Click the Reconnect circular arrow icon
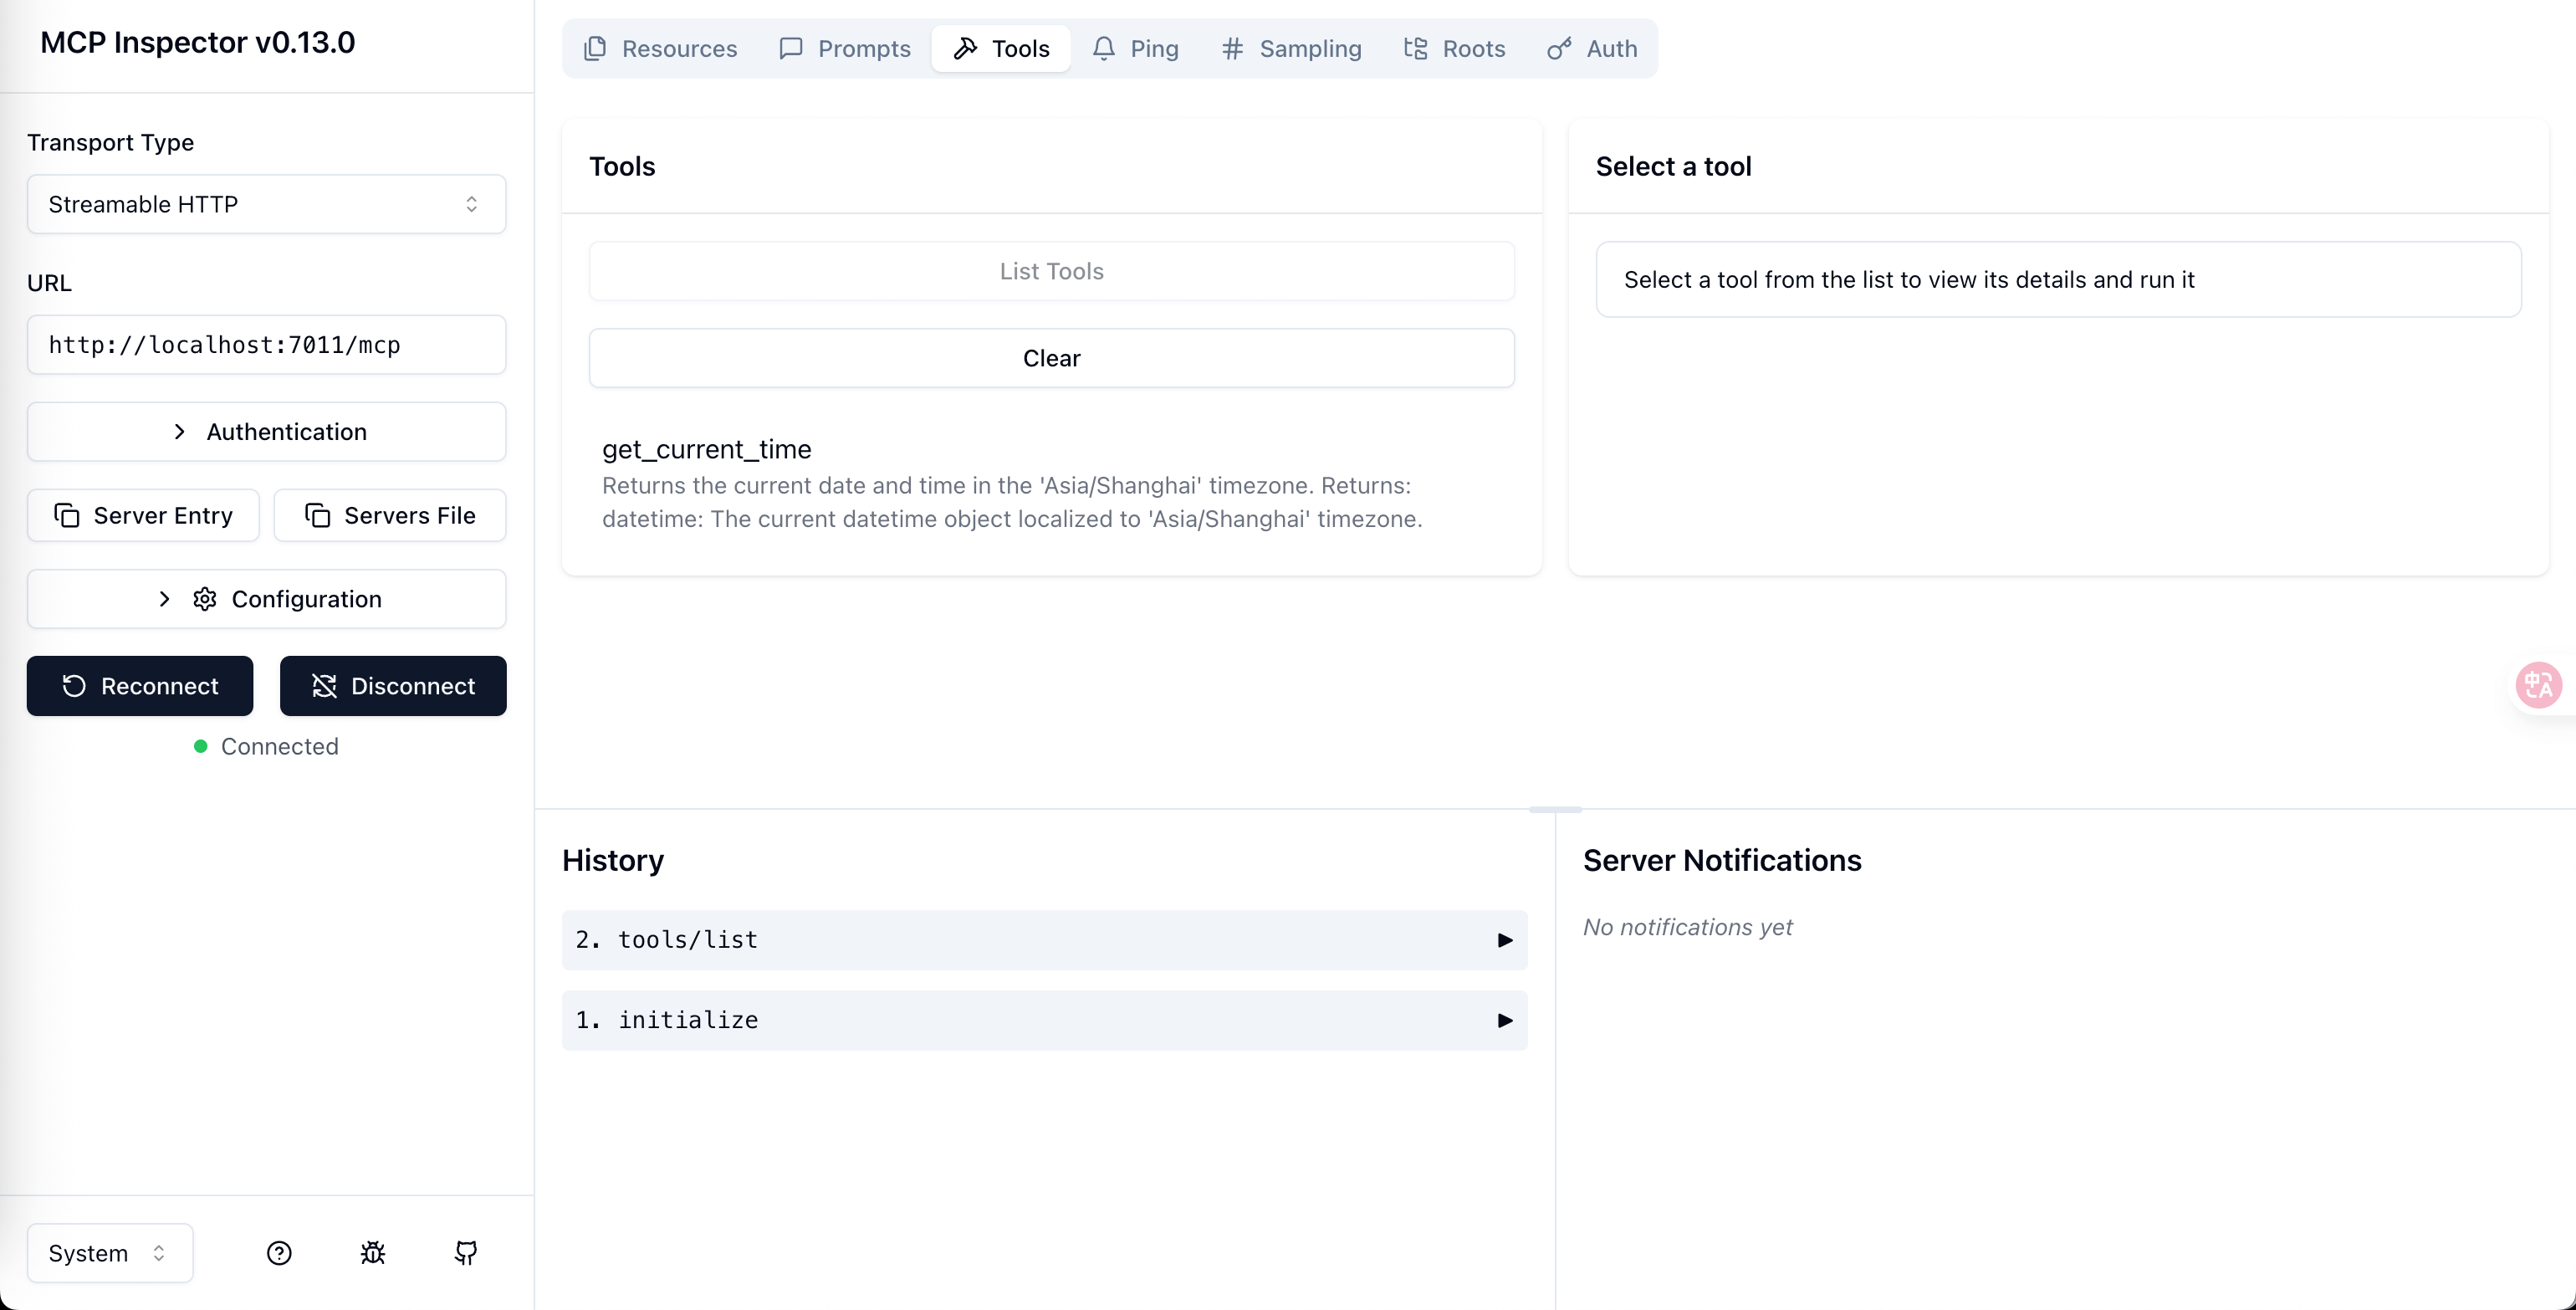Image resolution: width=2576 pixels, height=1310 pixels. (74, 686)
